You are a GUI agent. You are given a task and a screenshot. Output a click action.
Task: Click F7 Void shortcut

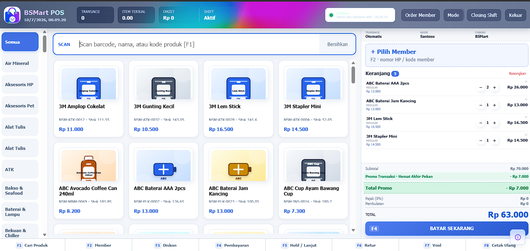(x=432, y=245)
